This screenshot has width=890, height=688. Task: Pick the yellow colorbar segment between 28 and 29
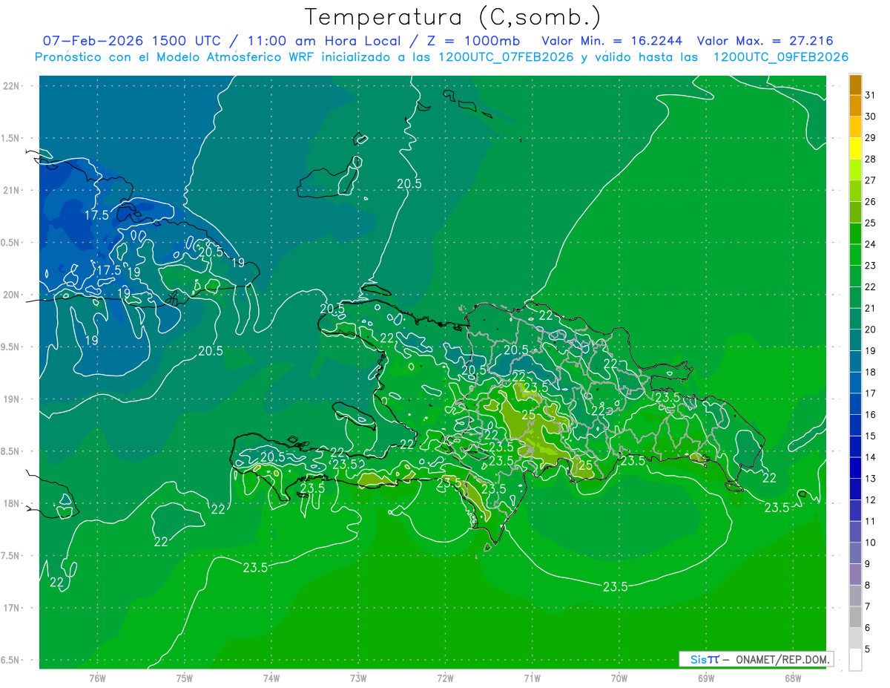pos(855,148)
